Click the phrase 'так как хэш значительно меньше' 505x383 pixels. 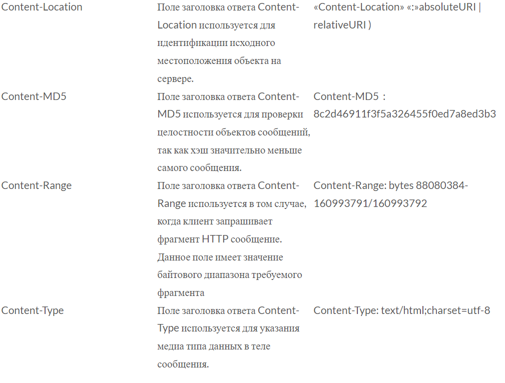(230, 150)
